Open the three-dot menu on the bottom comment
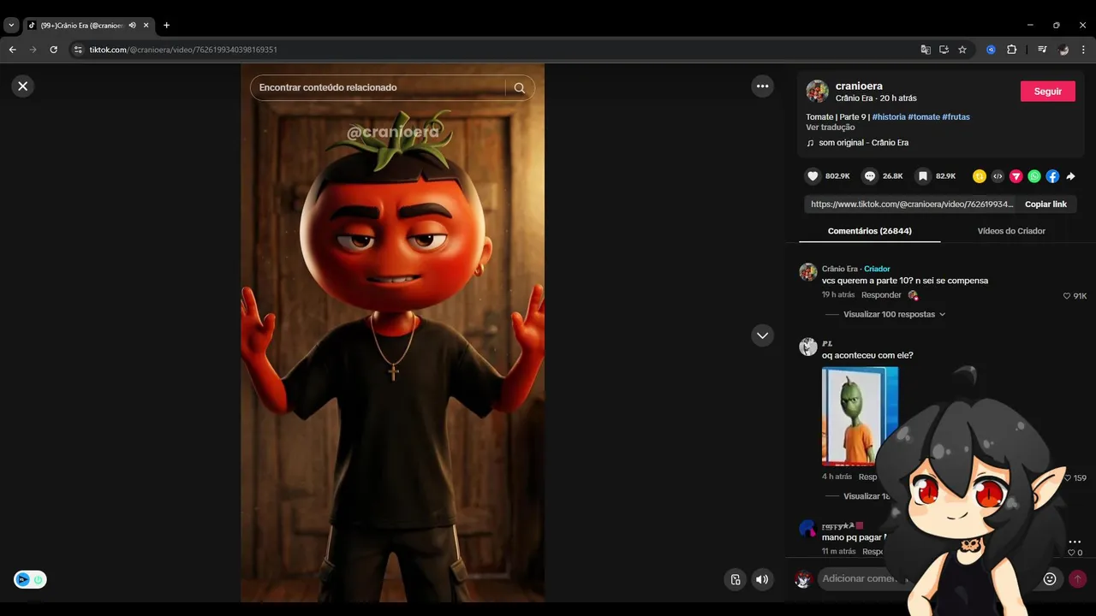The image size is (1096, 616). pyautogui.click(x=1075, y=542)
